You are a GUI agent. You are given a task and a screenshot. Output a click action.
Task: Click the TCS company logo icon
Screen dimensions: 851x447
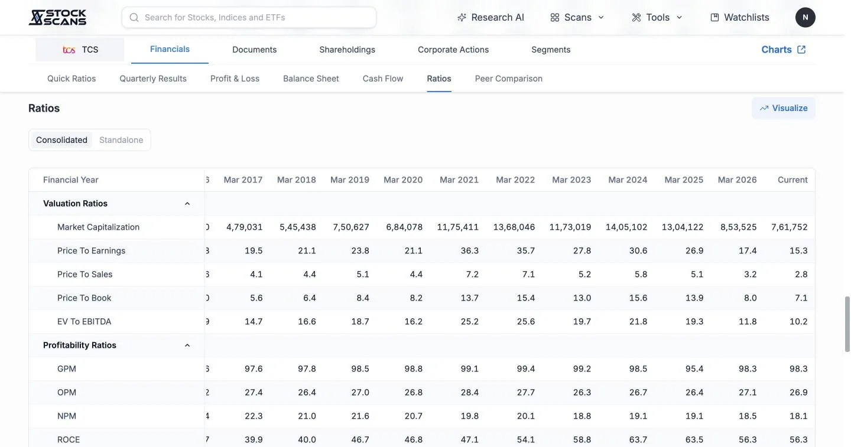coord(69,50)
